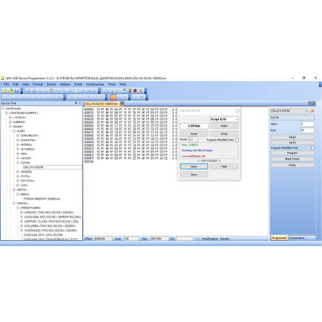Click the Save floppy disk icon
The height and width of the screenshot is (322, 322).
click(17, 91)
